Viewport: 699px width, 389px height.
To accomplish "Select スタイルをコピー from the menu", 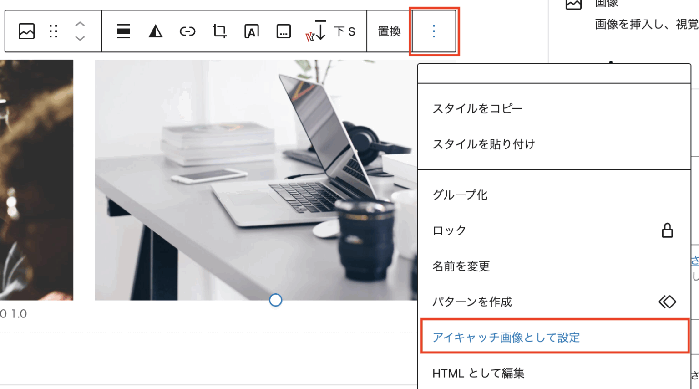I will (476, 108).
